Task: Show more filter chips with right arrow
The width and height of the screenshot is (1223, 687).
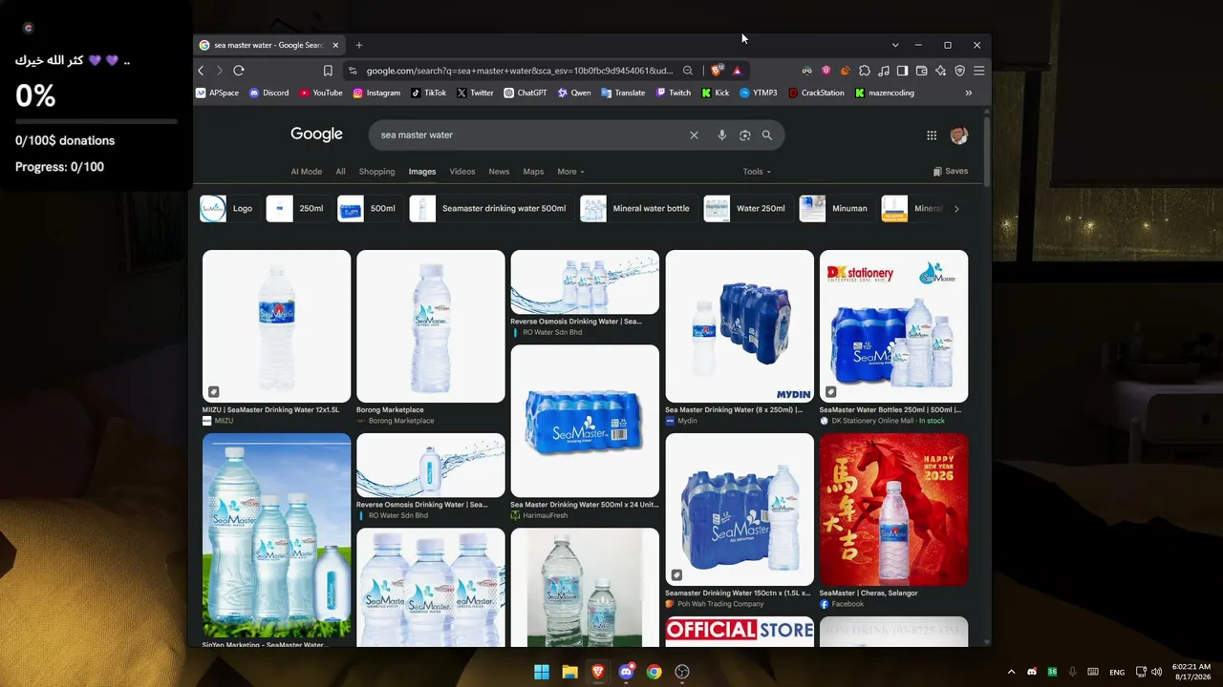Action: 956,208
